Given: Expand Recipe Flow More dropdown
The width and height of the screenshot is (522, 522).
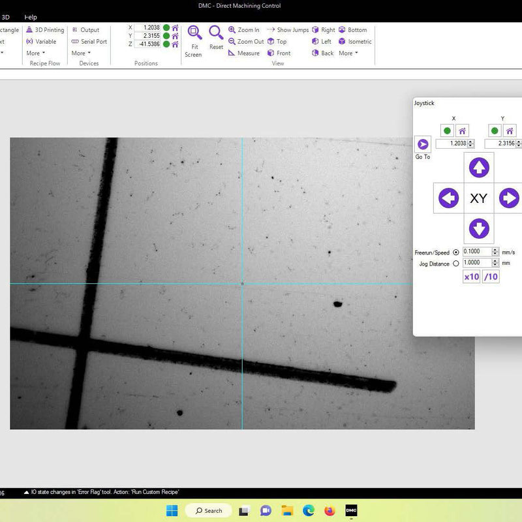Looking at the screenshot, I should pos(36,53).
